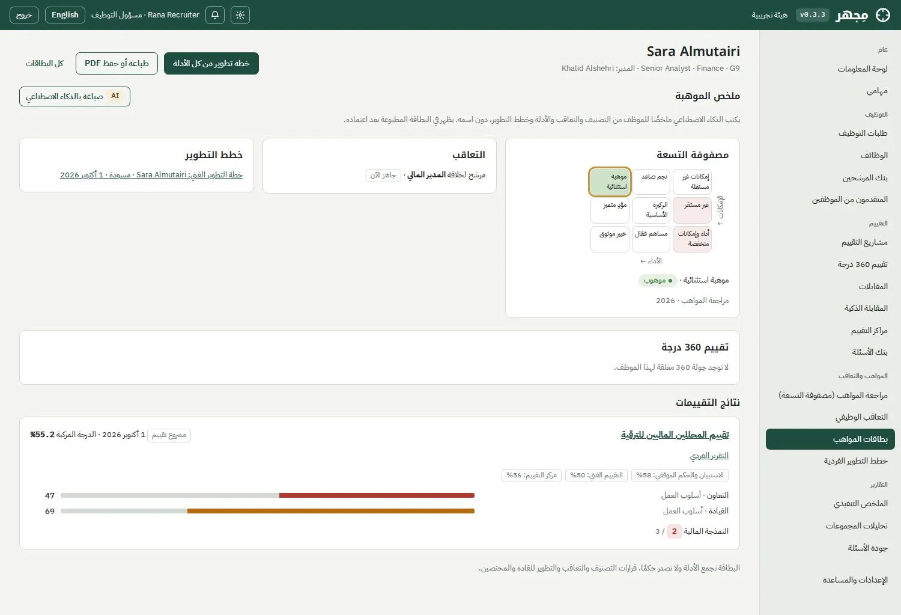
Task: Open المقابلة الذكية in the sidebar
Action: (830, 308)
